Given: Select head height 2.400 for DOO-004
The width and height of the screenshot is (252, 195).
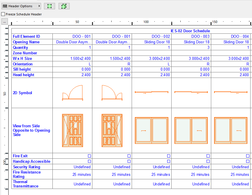Looking at the screenshot, I should click(x=231, y=75).
